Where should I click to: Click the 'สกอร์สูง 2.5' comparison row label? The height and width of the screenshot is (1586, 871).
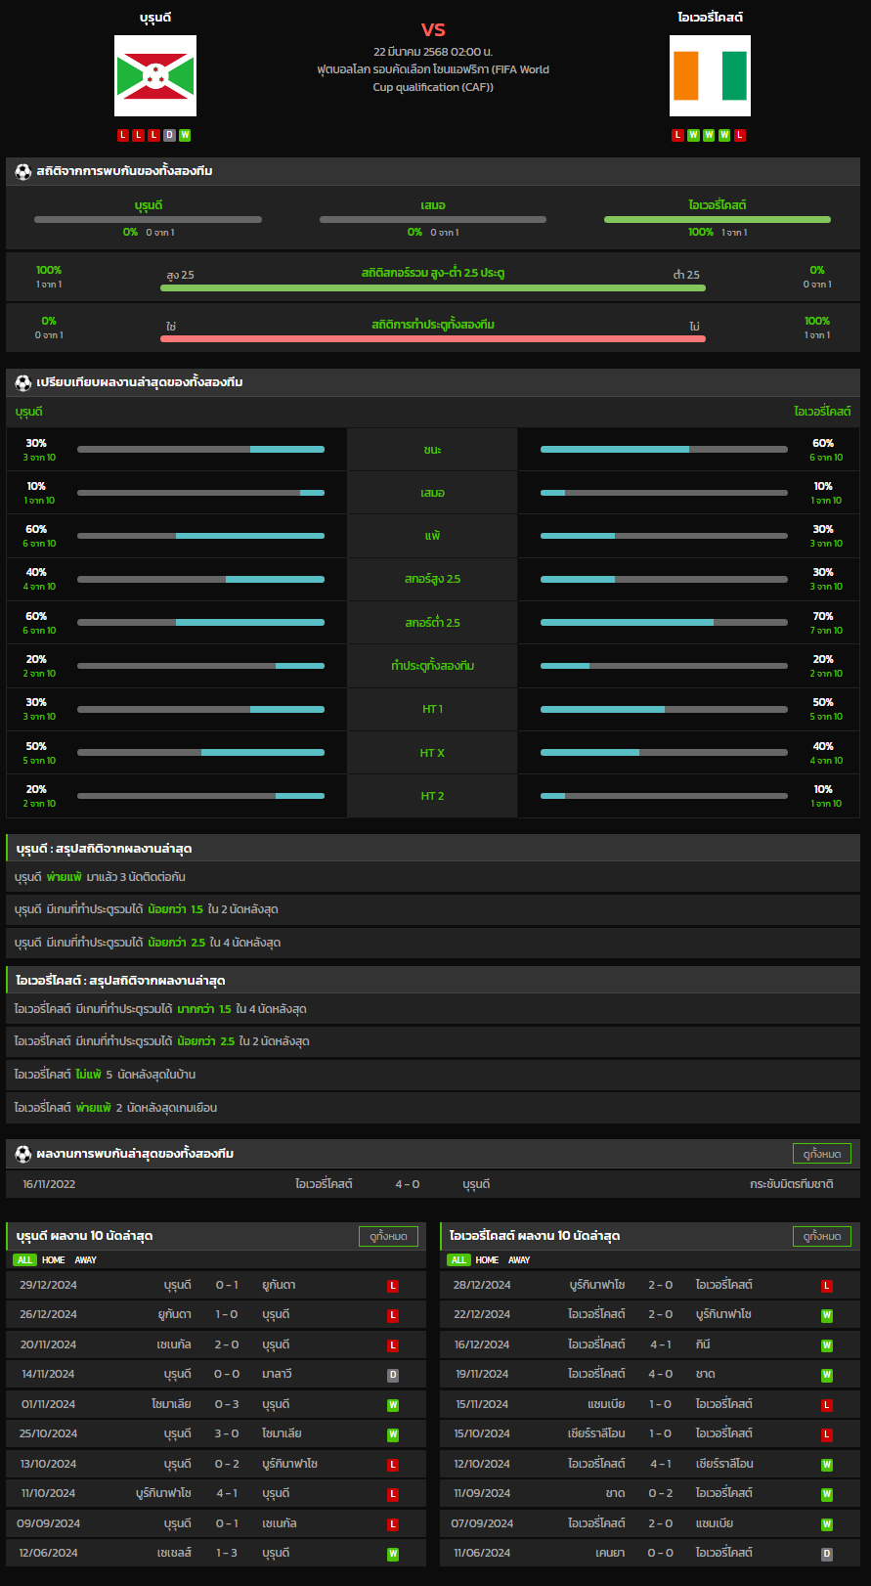click(432, 579)
